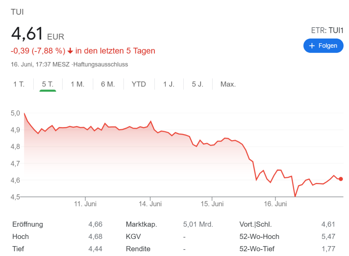Click the Folgen follow button

323,46
